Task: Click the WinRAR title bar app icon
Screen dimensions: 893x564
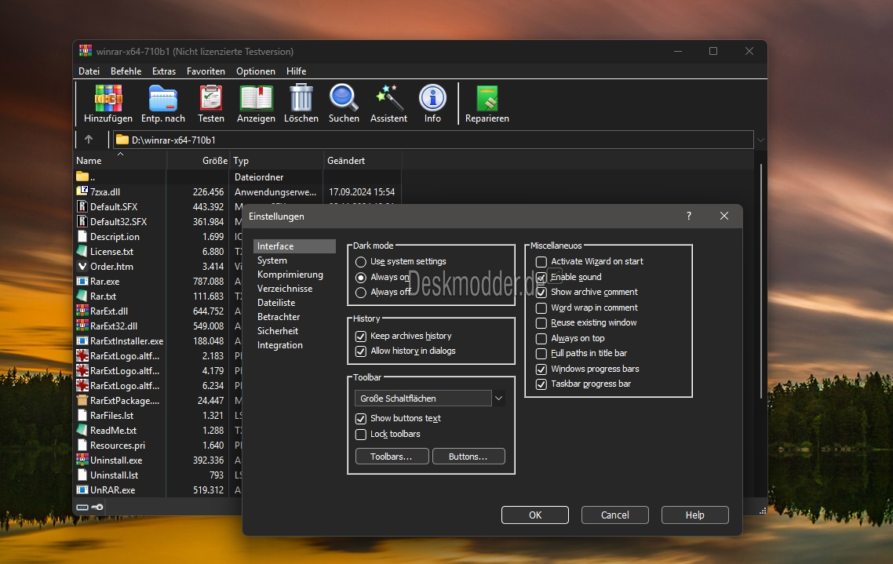Action: [x=86, y=51]
